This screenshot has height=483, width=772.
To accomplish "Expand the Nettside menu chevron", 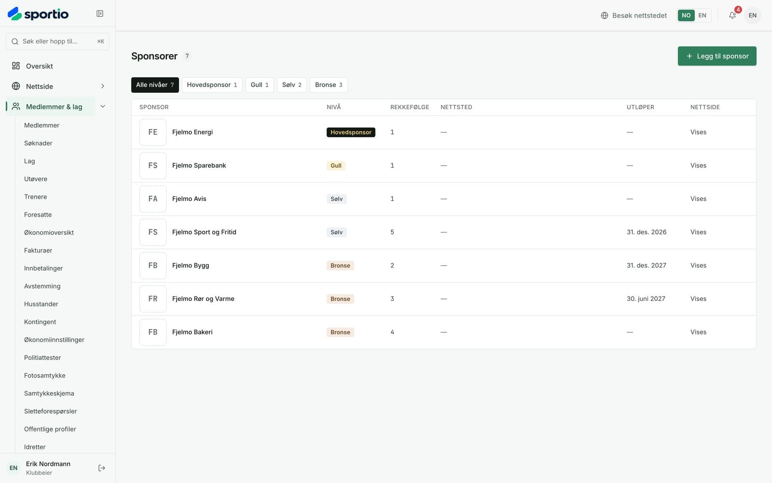I will pos(103,86).
